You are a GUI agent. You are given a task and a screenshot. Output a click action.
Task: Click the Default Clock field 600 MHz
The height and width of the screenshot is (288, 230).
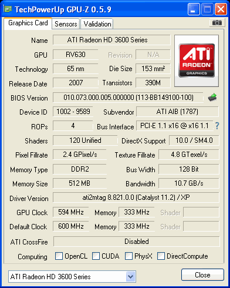click(71, 226)
